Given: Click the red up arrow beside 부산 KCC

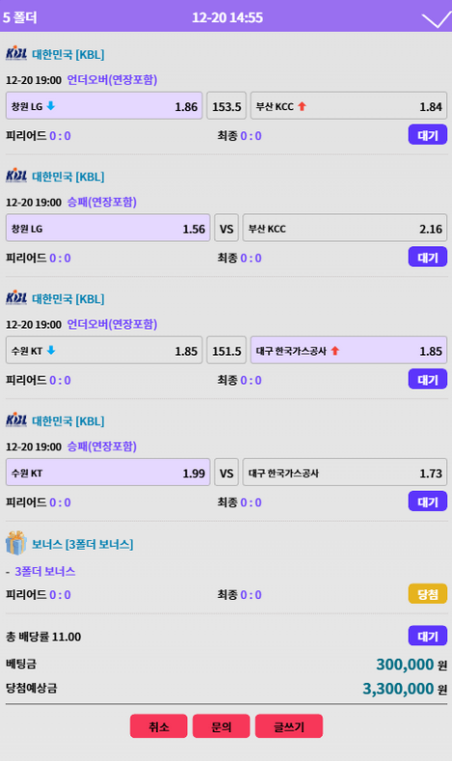Looking at the screenshot, I should (x=302, y=106).
